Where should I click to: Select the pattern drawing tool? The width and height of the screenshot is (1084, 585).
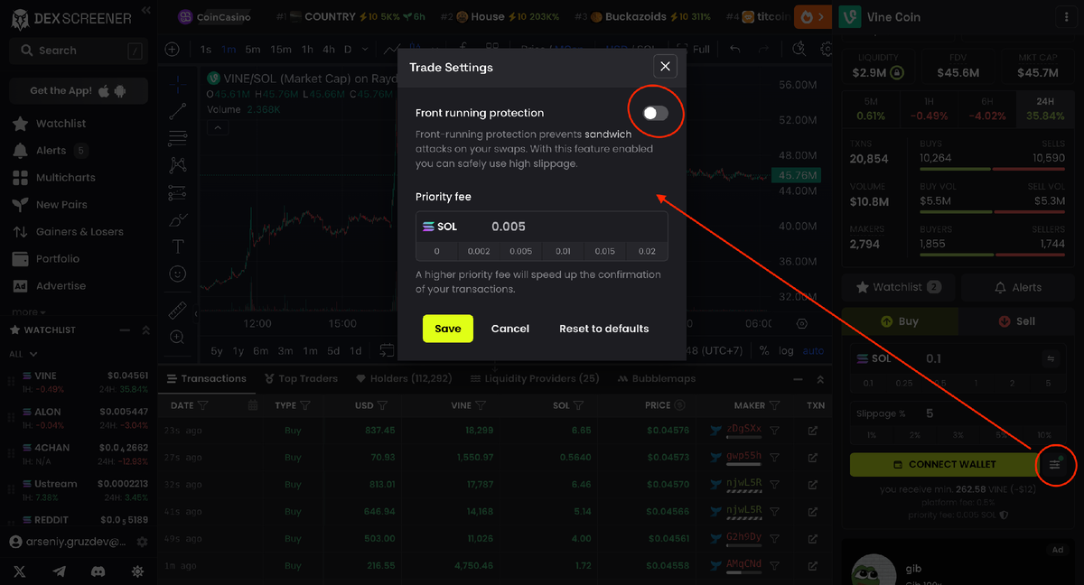point(177,166)
